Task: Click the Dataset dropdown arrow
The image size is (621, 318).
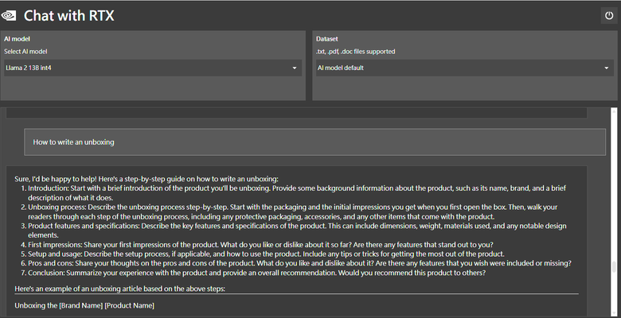Action: 607,68
